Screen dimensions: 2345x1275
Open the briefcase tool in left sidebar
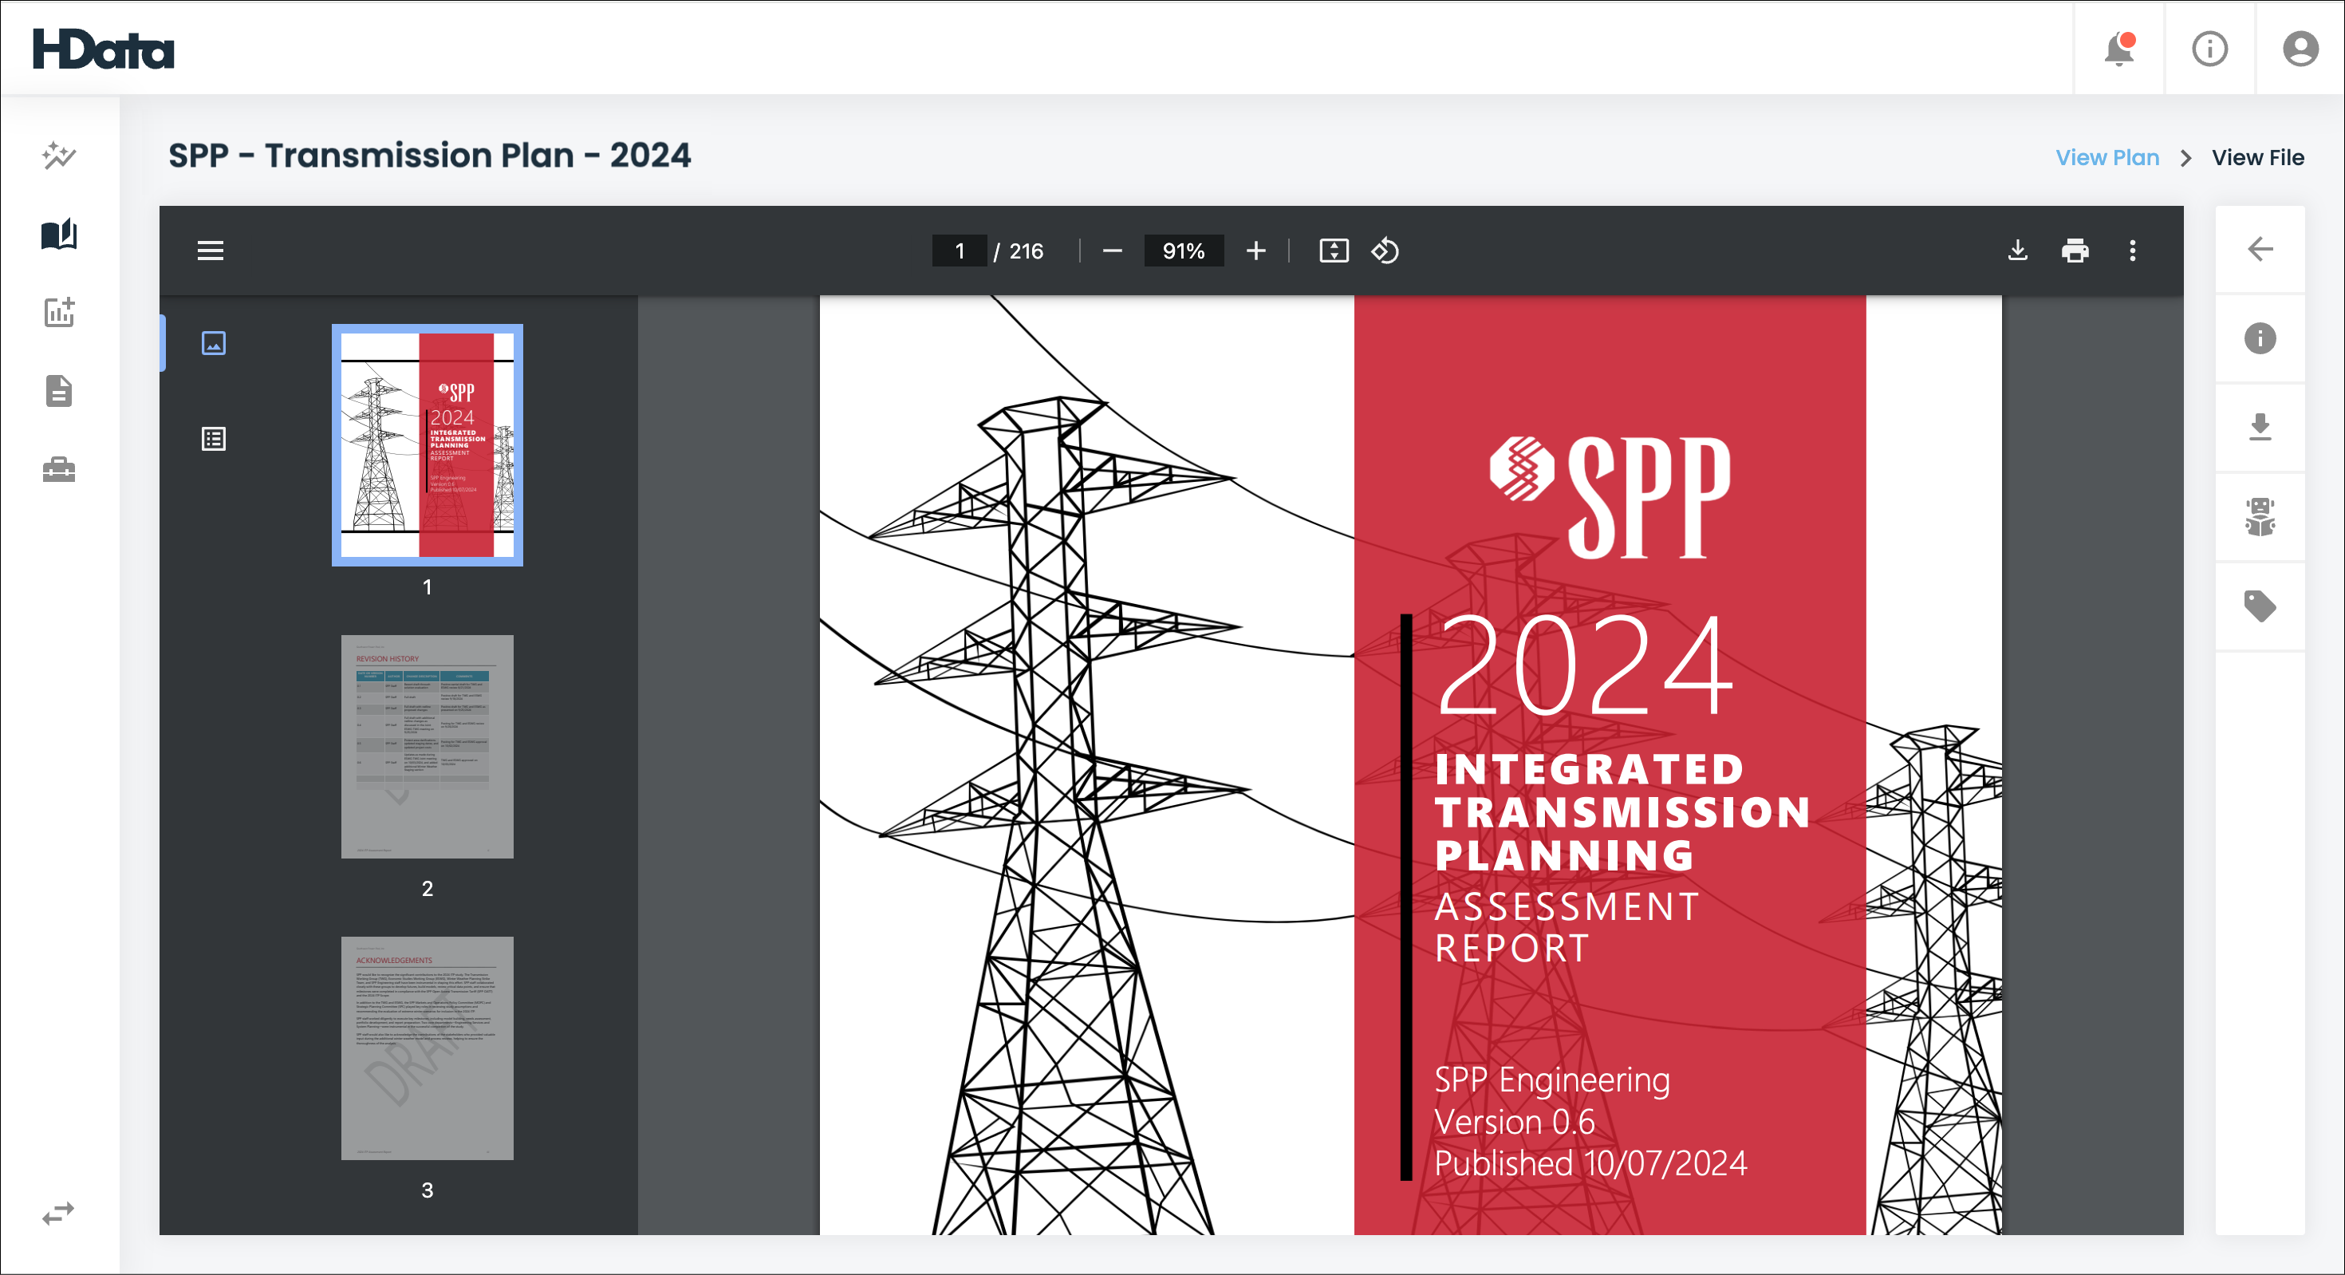tap(58, 469)
